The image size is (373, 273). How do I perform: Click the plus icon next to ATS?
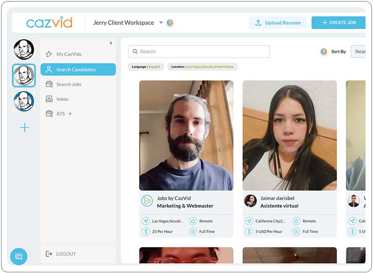click(x=70, y=114)
